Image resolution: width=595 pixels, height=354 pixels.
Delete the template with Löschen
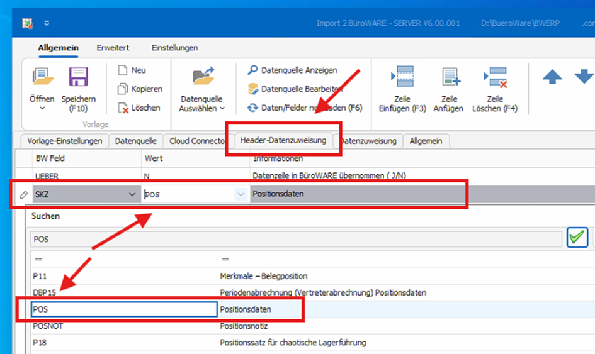click(139, 108)
